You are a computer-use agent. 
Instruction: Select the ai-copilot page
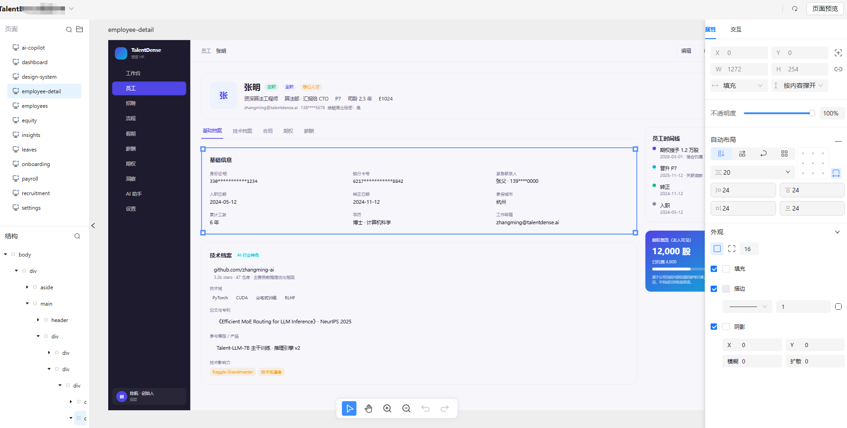(44, 48)
